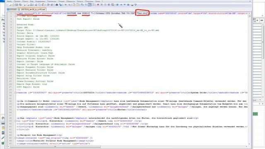The image size is (265, 149).
Task: Click the blue down-arrow plugin icon
Action: [x=125, y=5]
